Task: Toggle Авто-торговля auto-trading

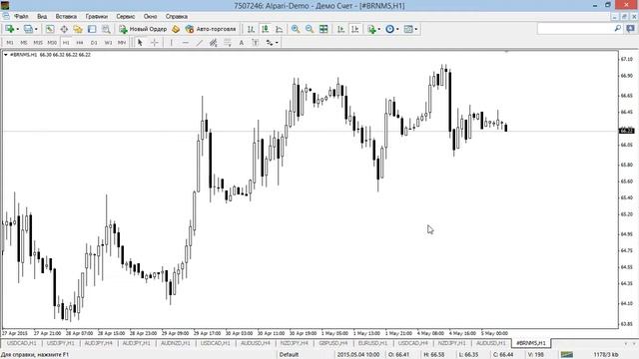Action: (x=211, y=29)
